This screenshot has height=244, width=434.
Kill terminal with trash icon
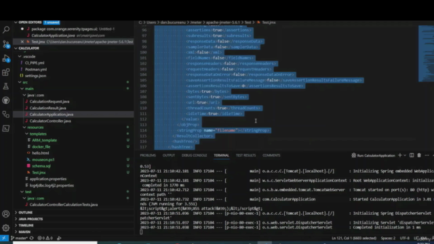419,155
